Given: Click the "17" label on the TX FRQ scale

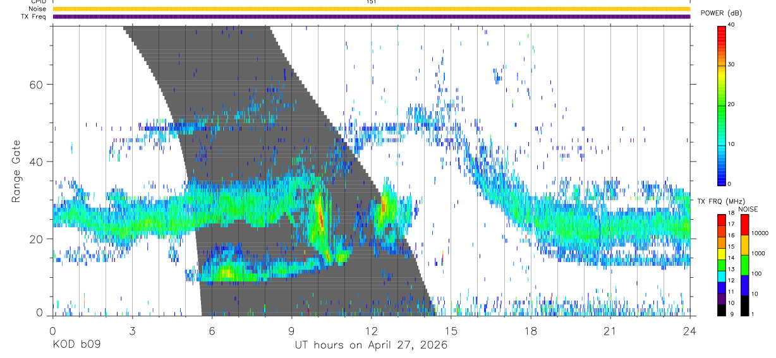Looking at the screenshot, I should (x=731, y=224).
